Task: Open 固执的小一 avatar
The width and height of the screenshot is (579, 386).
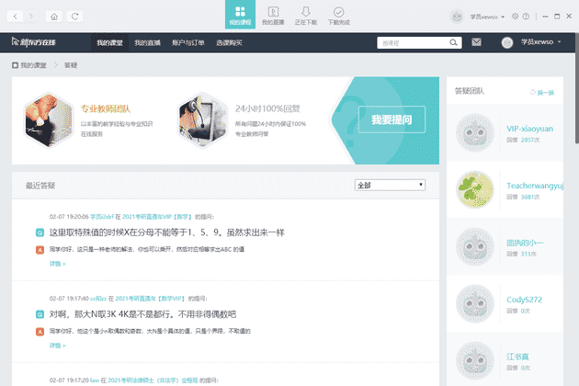Action: (x=475, y=246)
